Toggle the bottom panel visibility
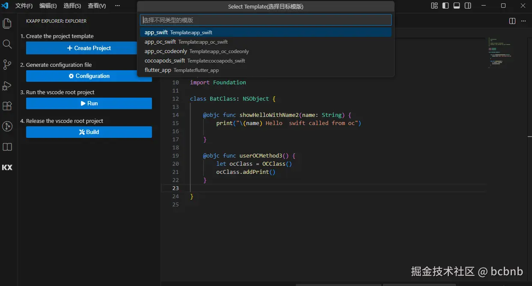Image resolution: width=532 pixels, height=286 pixels. click(457, 6)
